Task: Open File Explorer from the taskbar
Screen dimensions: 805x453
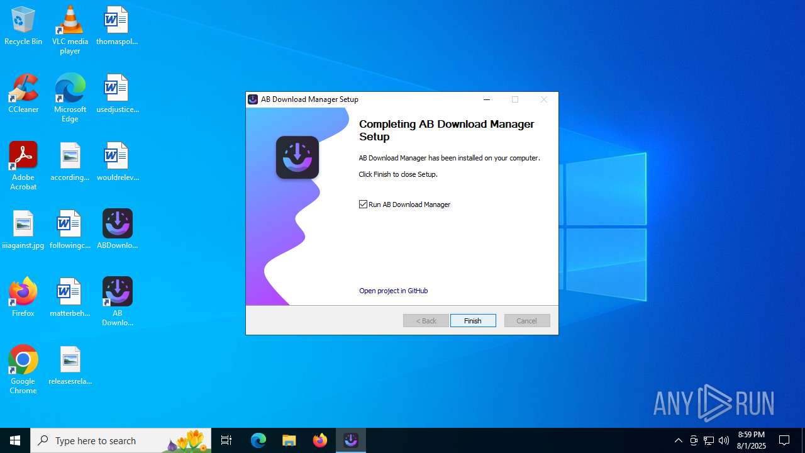Action: [x=289, y=440]
